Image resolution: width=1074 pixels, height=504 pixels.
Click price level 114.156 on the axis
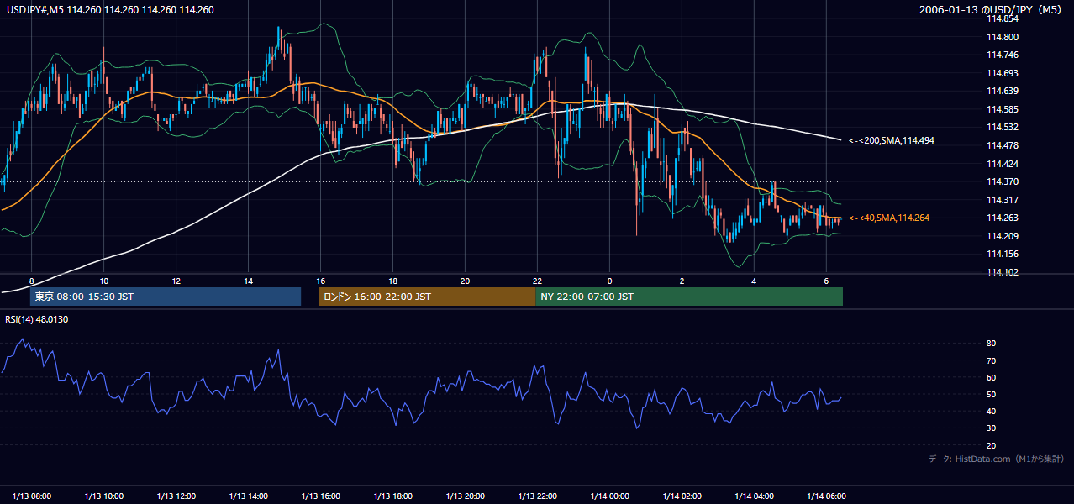click(x=1002, y=254)
